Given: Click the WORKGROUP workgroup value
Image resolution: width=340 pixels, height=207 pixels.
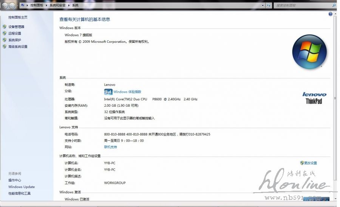Looking at the screenshot, I should (x=115, y=183).
